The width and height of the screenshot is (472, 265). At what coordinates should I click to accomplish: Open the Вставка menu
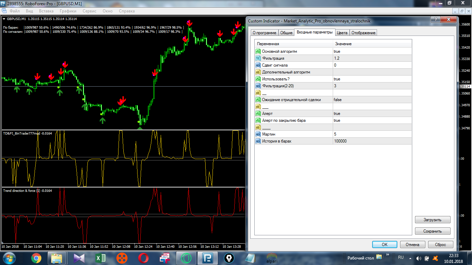pos(46,11)
